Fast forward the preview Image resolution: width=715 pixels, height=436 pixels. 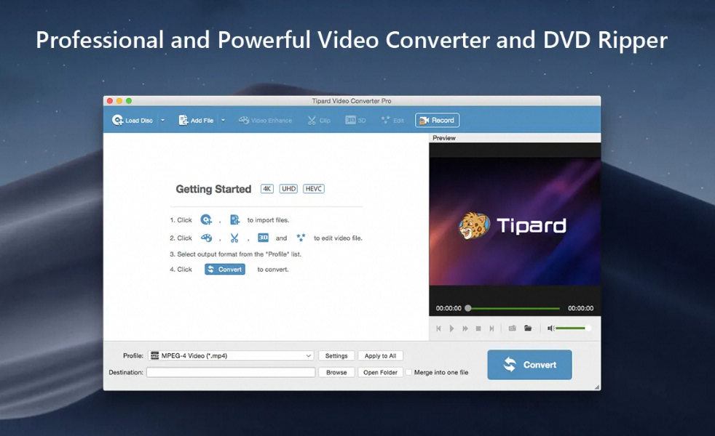465,328
